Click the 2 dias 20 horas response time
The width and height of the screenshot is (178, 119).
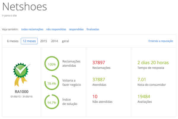pyautogui.click(x=153, y=63)
